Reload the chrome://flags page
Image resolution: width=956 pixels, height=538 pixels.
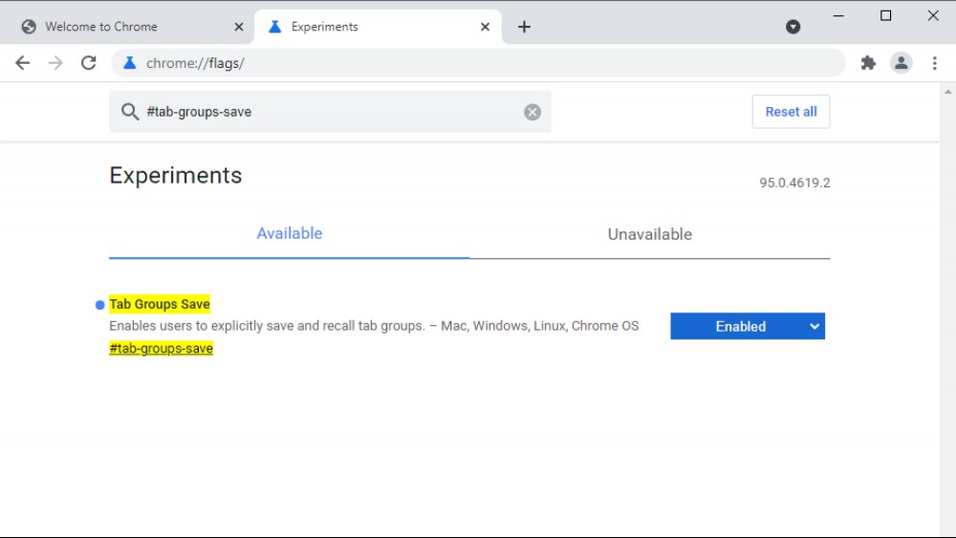tap(88, 63)
